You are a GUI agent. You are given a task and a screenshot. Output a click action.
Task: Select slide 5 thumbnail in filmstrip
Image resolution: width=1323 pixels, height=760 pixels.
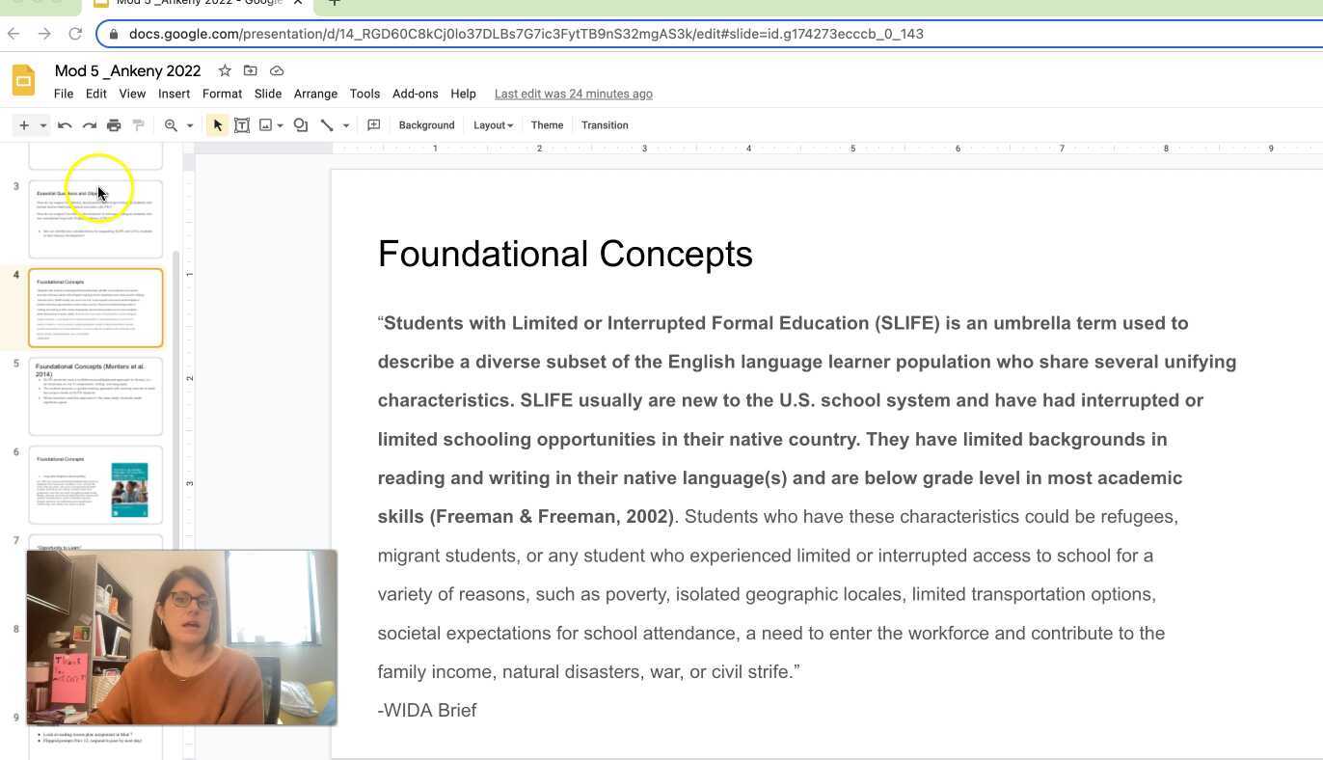[95, 396]
